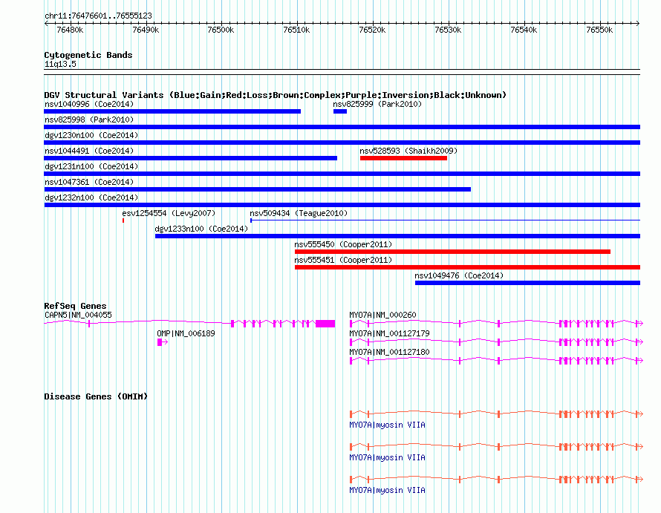Select the third orange OMIM MYO7A track
The height and width of the screenshot is (513, 661).
pyautogui.click(x=496, y=480)
